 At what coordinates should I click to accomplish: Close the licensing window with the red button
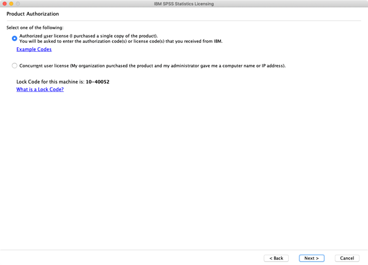(x=4, y=3)
